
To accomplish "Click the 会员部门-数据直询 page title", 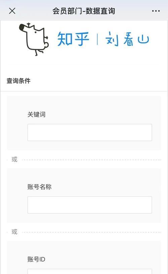I will coord(84,11).
